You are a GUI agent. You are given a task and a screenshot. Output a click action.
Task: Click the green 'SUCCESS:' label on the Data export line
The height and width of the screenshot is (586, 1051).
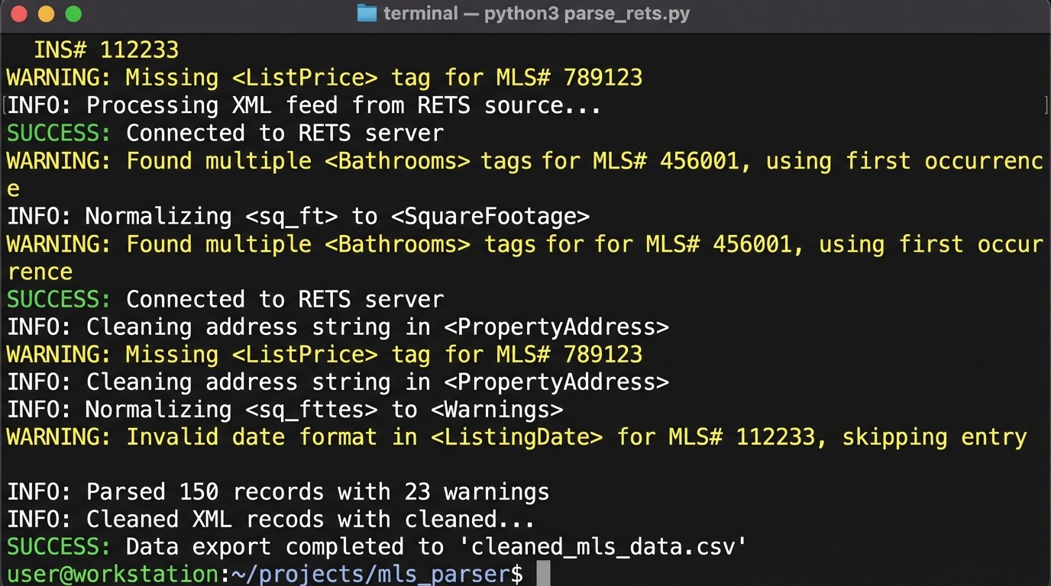(60, 547)
